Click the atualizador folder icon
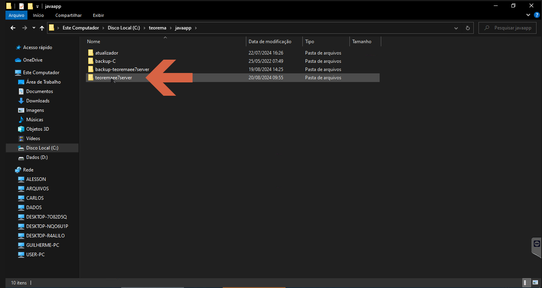Image resolution: width=542 pixels, height=288 pixels. pyautogui.click(x=91, y=53)
